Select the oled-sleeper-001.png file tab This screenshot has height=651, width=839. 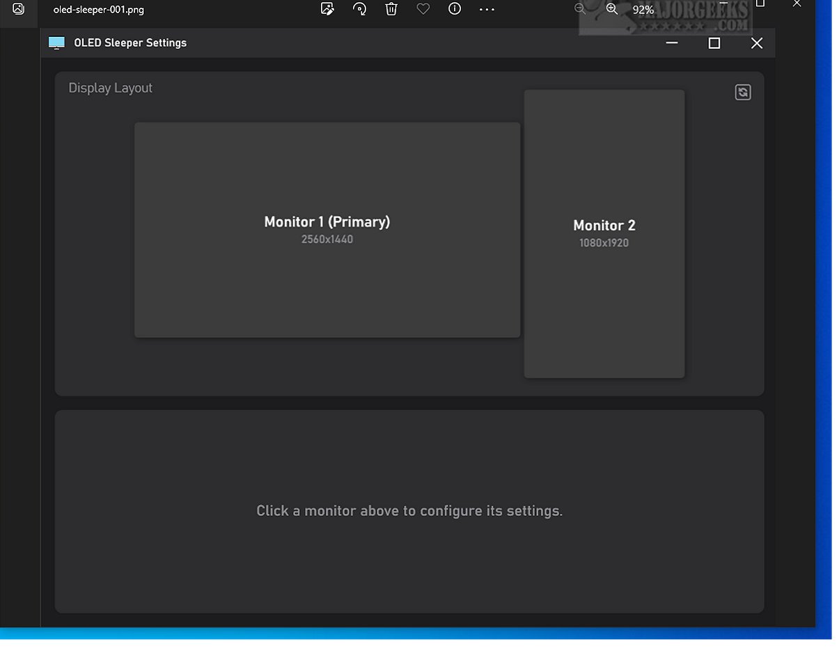tap(99, 10)
